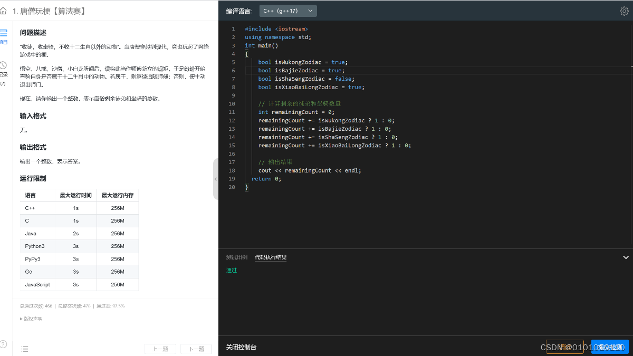Viewport: 633px width, 356px height.
Task: Collapse the left panel with the divider handle
Action: [x=215, y=179]
